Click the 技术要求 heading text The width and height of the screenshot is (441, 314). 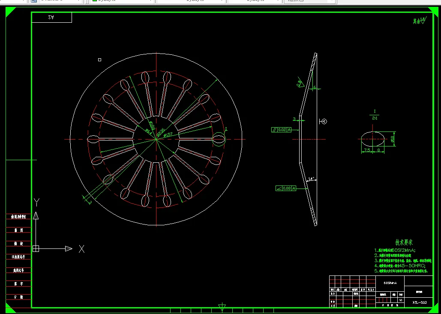coord(404,242)
